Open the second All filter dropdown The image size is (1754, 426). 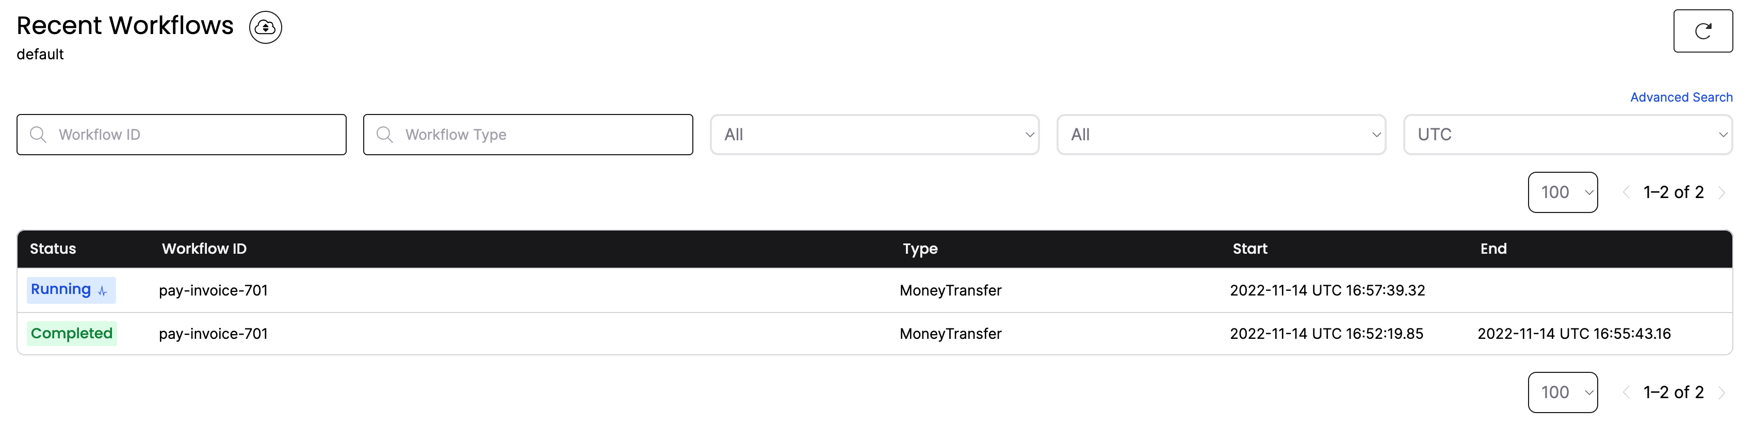coord(1221,134)
